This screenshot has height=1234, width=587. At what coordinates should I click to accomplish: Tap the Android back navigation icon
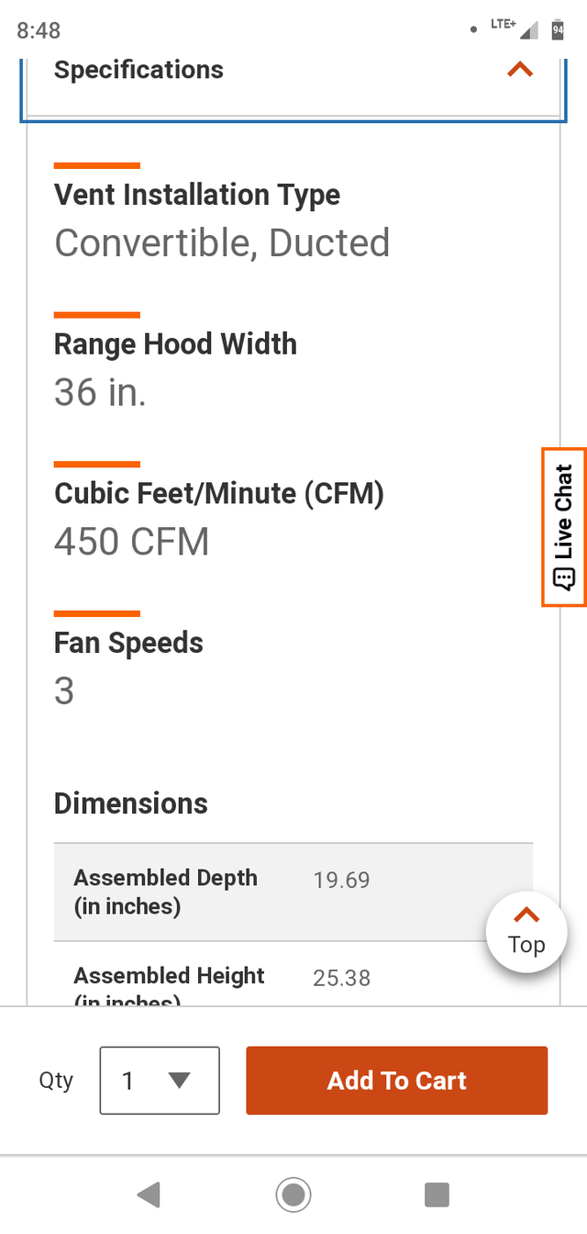tap(149, 1195)
